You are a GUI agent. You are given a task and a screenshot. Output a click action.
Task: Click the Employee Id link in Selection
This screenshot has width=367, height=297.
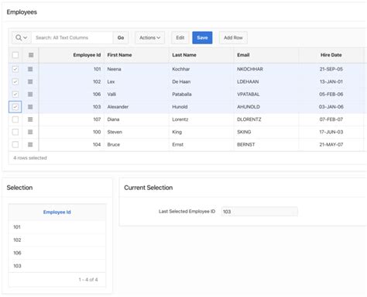pos(57,212)
